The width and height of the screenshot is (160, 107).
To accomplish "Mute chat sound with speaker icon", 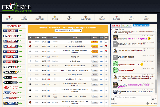I will [x=147, y=104].
